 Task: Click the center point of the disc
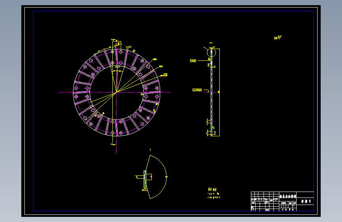(116, 92)
